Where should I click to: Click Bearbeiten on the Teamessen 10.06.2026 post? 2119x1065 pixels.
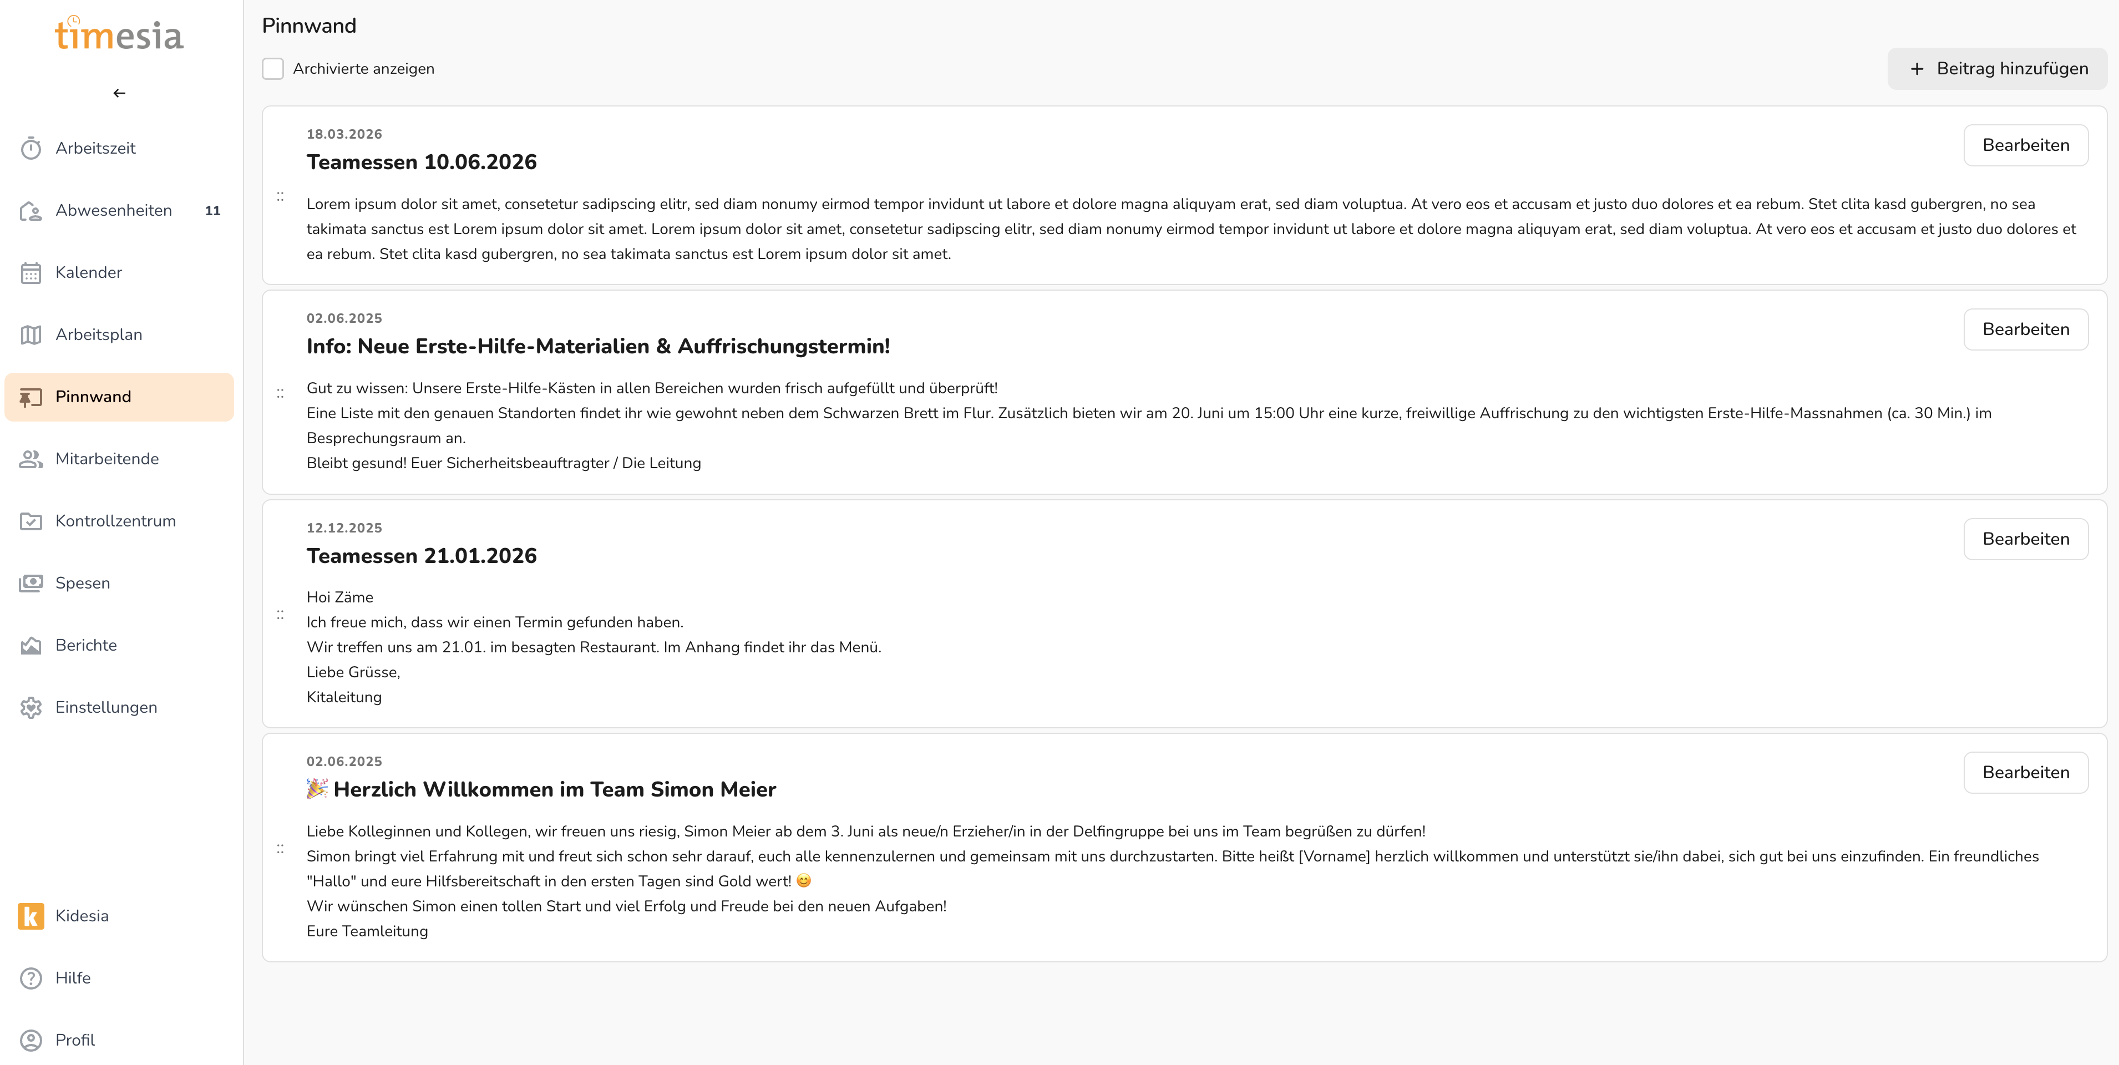click(2025, 145)
